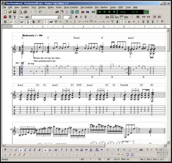Open the font size dropdown arrow
The image size is (172, 163).
pos(70,17)
